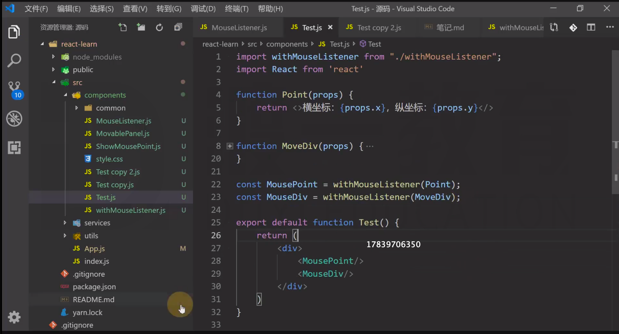
Task: Collapse all folders in explorer
Action: pos(178,28)
